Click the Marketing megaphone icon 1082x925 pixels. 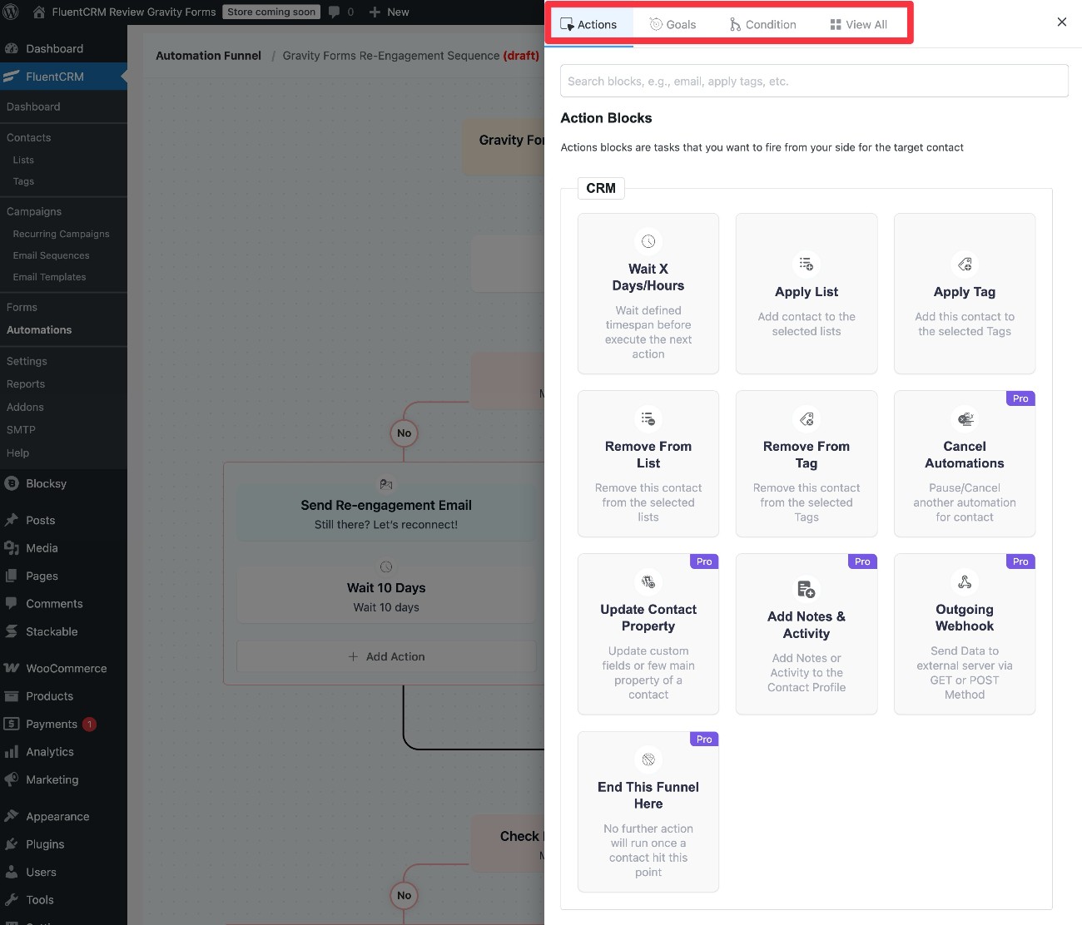tap(12, 779)
